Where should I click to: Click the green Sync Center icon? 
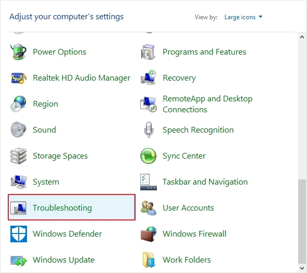(x=149, y=156)
